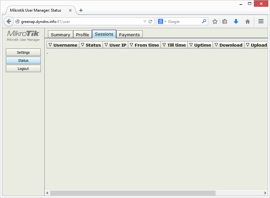Viewport: 270px width, 198px height.
Task: Sort by the Username column header
Action: tap(65, 45)
